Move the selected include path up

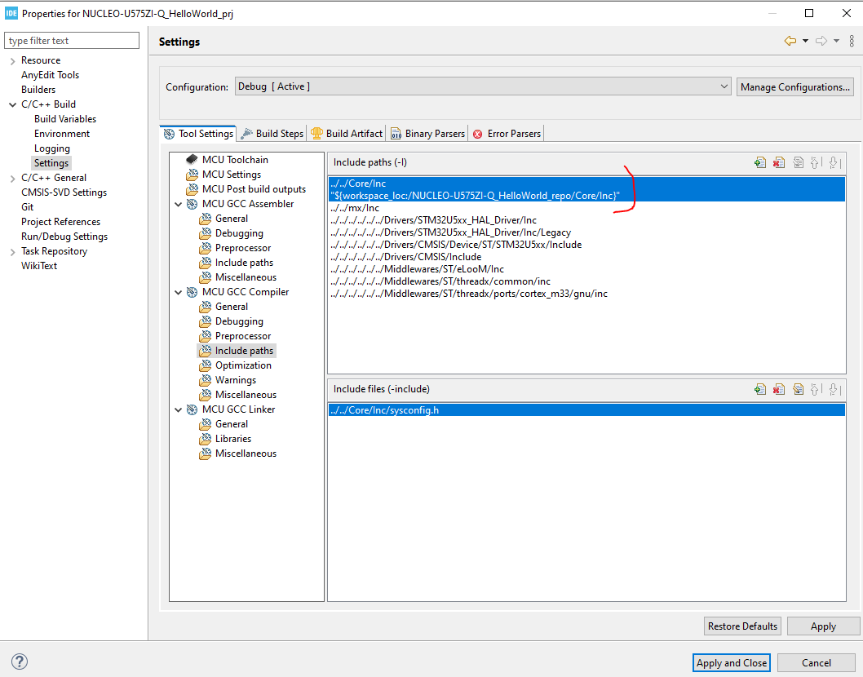[816, 162]
